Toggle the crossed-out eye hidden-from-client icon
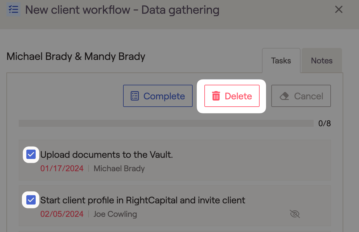The image size is (359, 232). (x=295, y=214)
